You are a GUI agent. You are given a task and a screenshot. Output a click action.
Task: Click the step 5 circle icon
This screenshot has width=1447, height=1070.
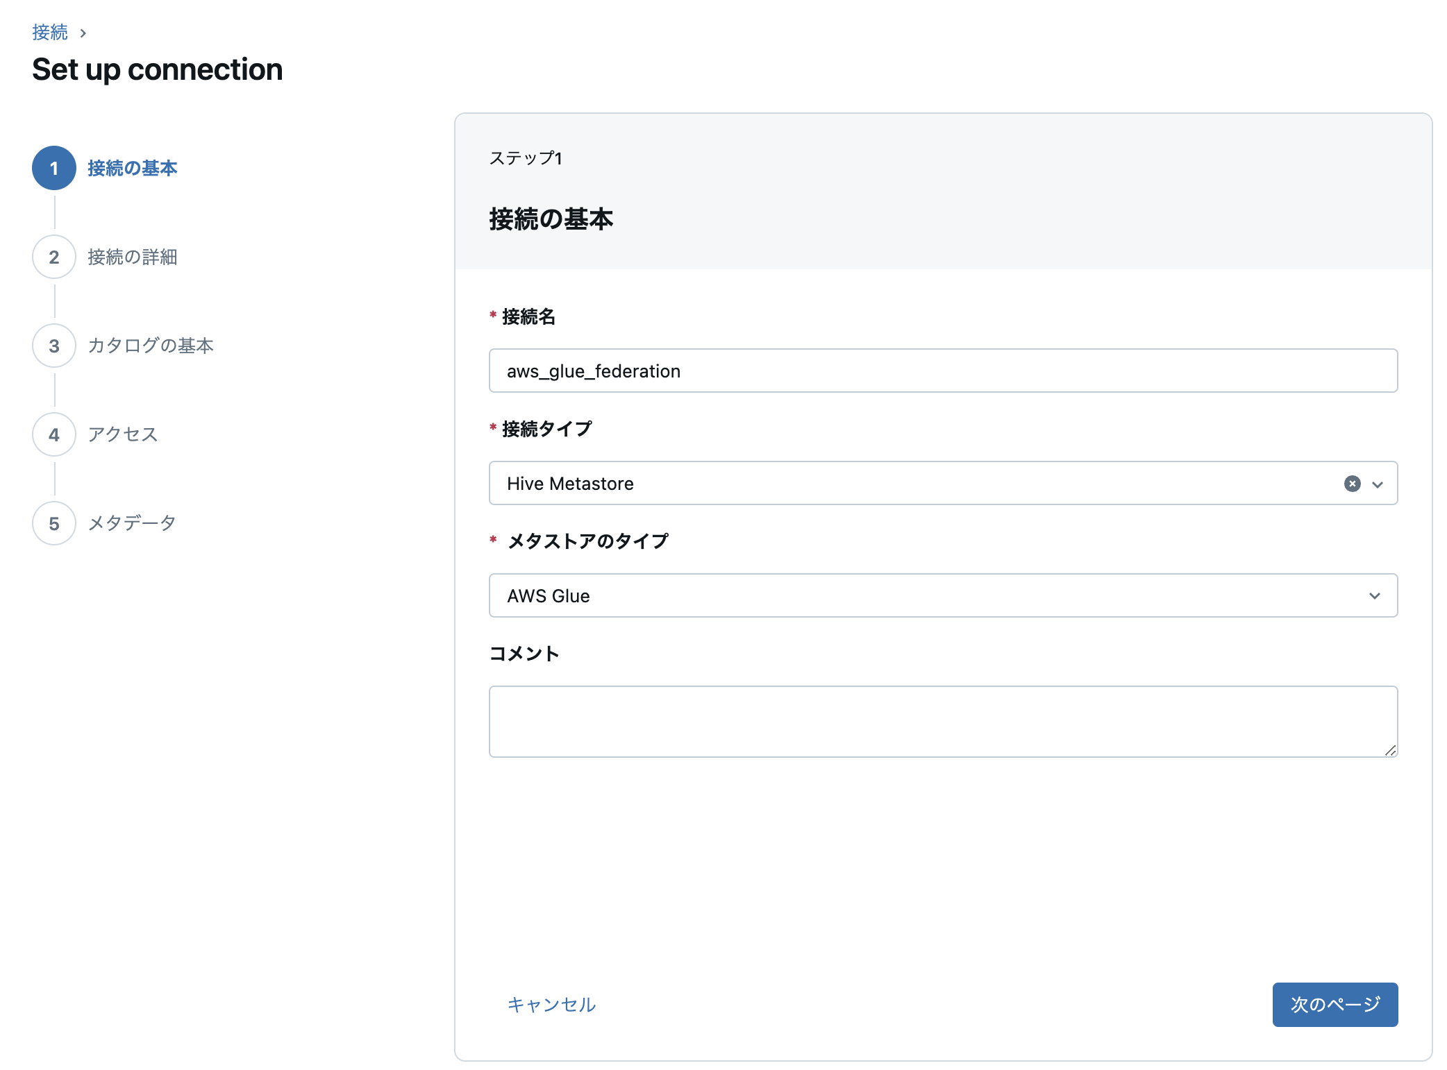(54, 523)
